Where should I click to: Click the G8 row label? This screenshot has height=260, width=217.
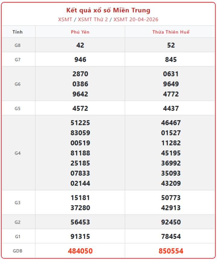tap(17, 45)
